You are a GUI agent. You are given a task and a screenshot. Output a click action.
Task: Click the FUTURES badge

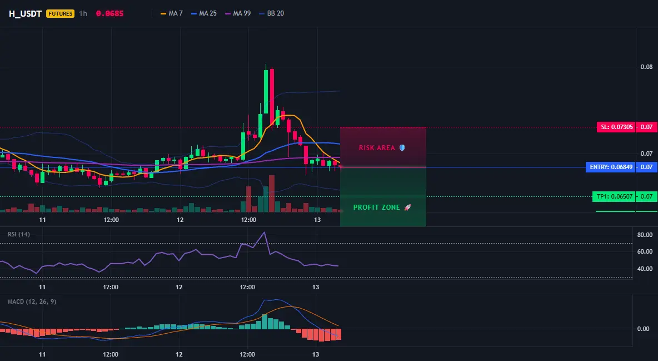pos(61,13)
